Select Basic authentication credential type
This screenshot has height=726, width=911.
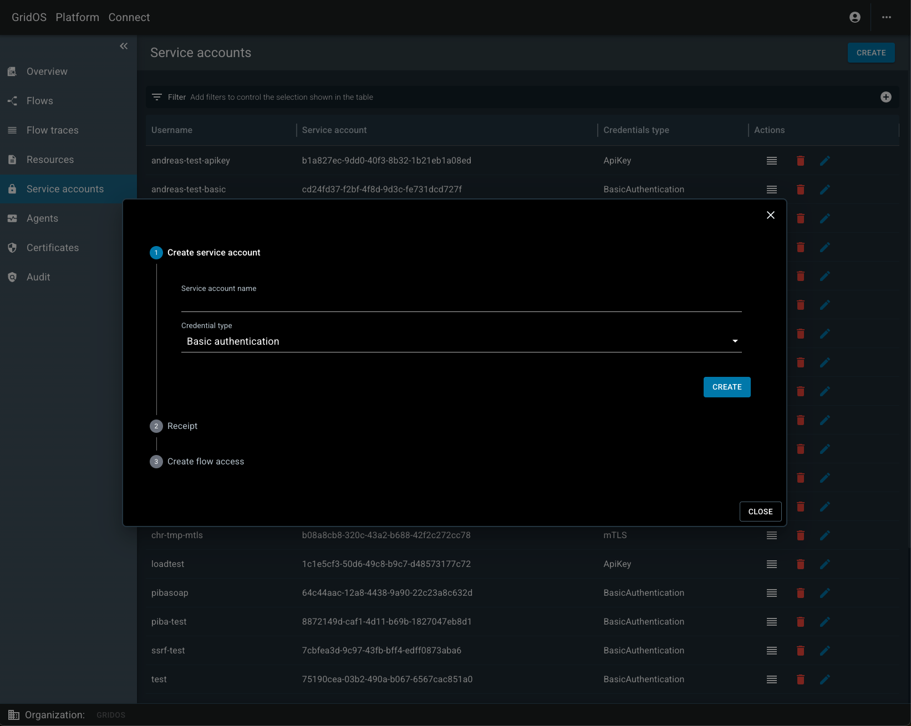(x=232, y=341)
